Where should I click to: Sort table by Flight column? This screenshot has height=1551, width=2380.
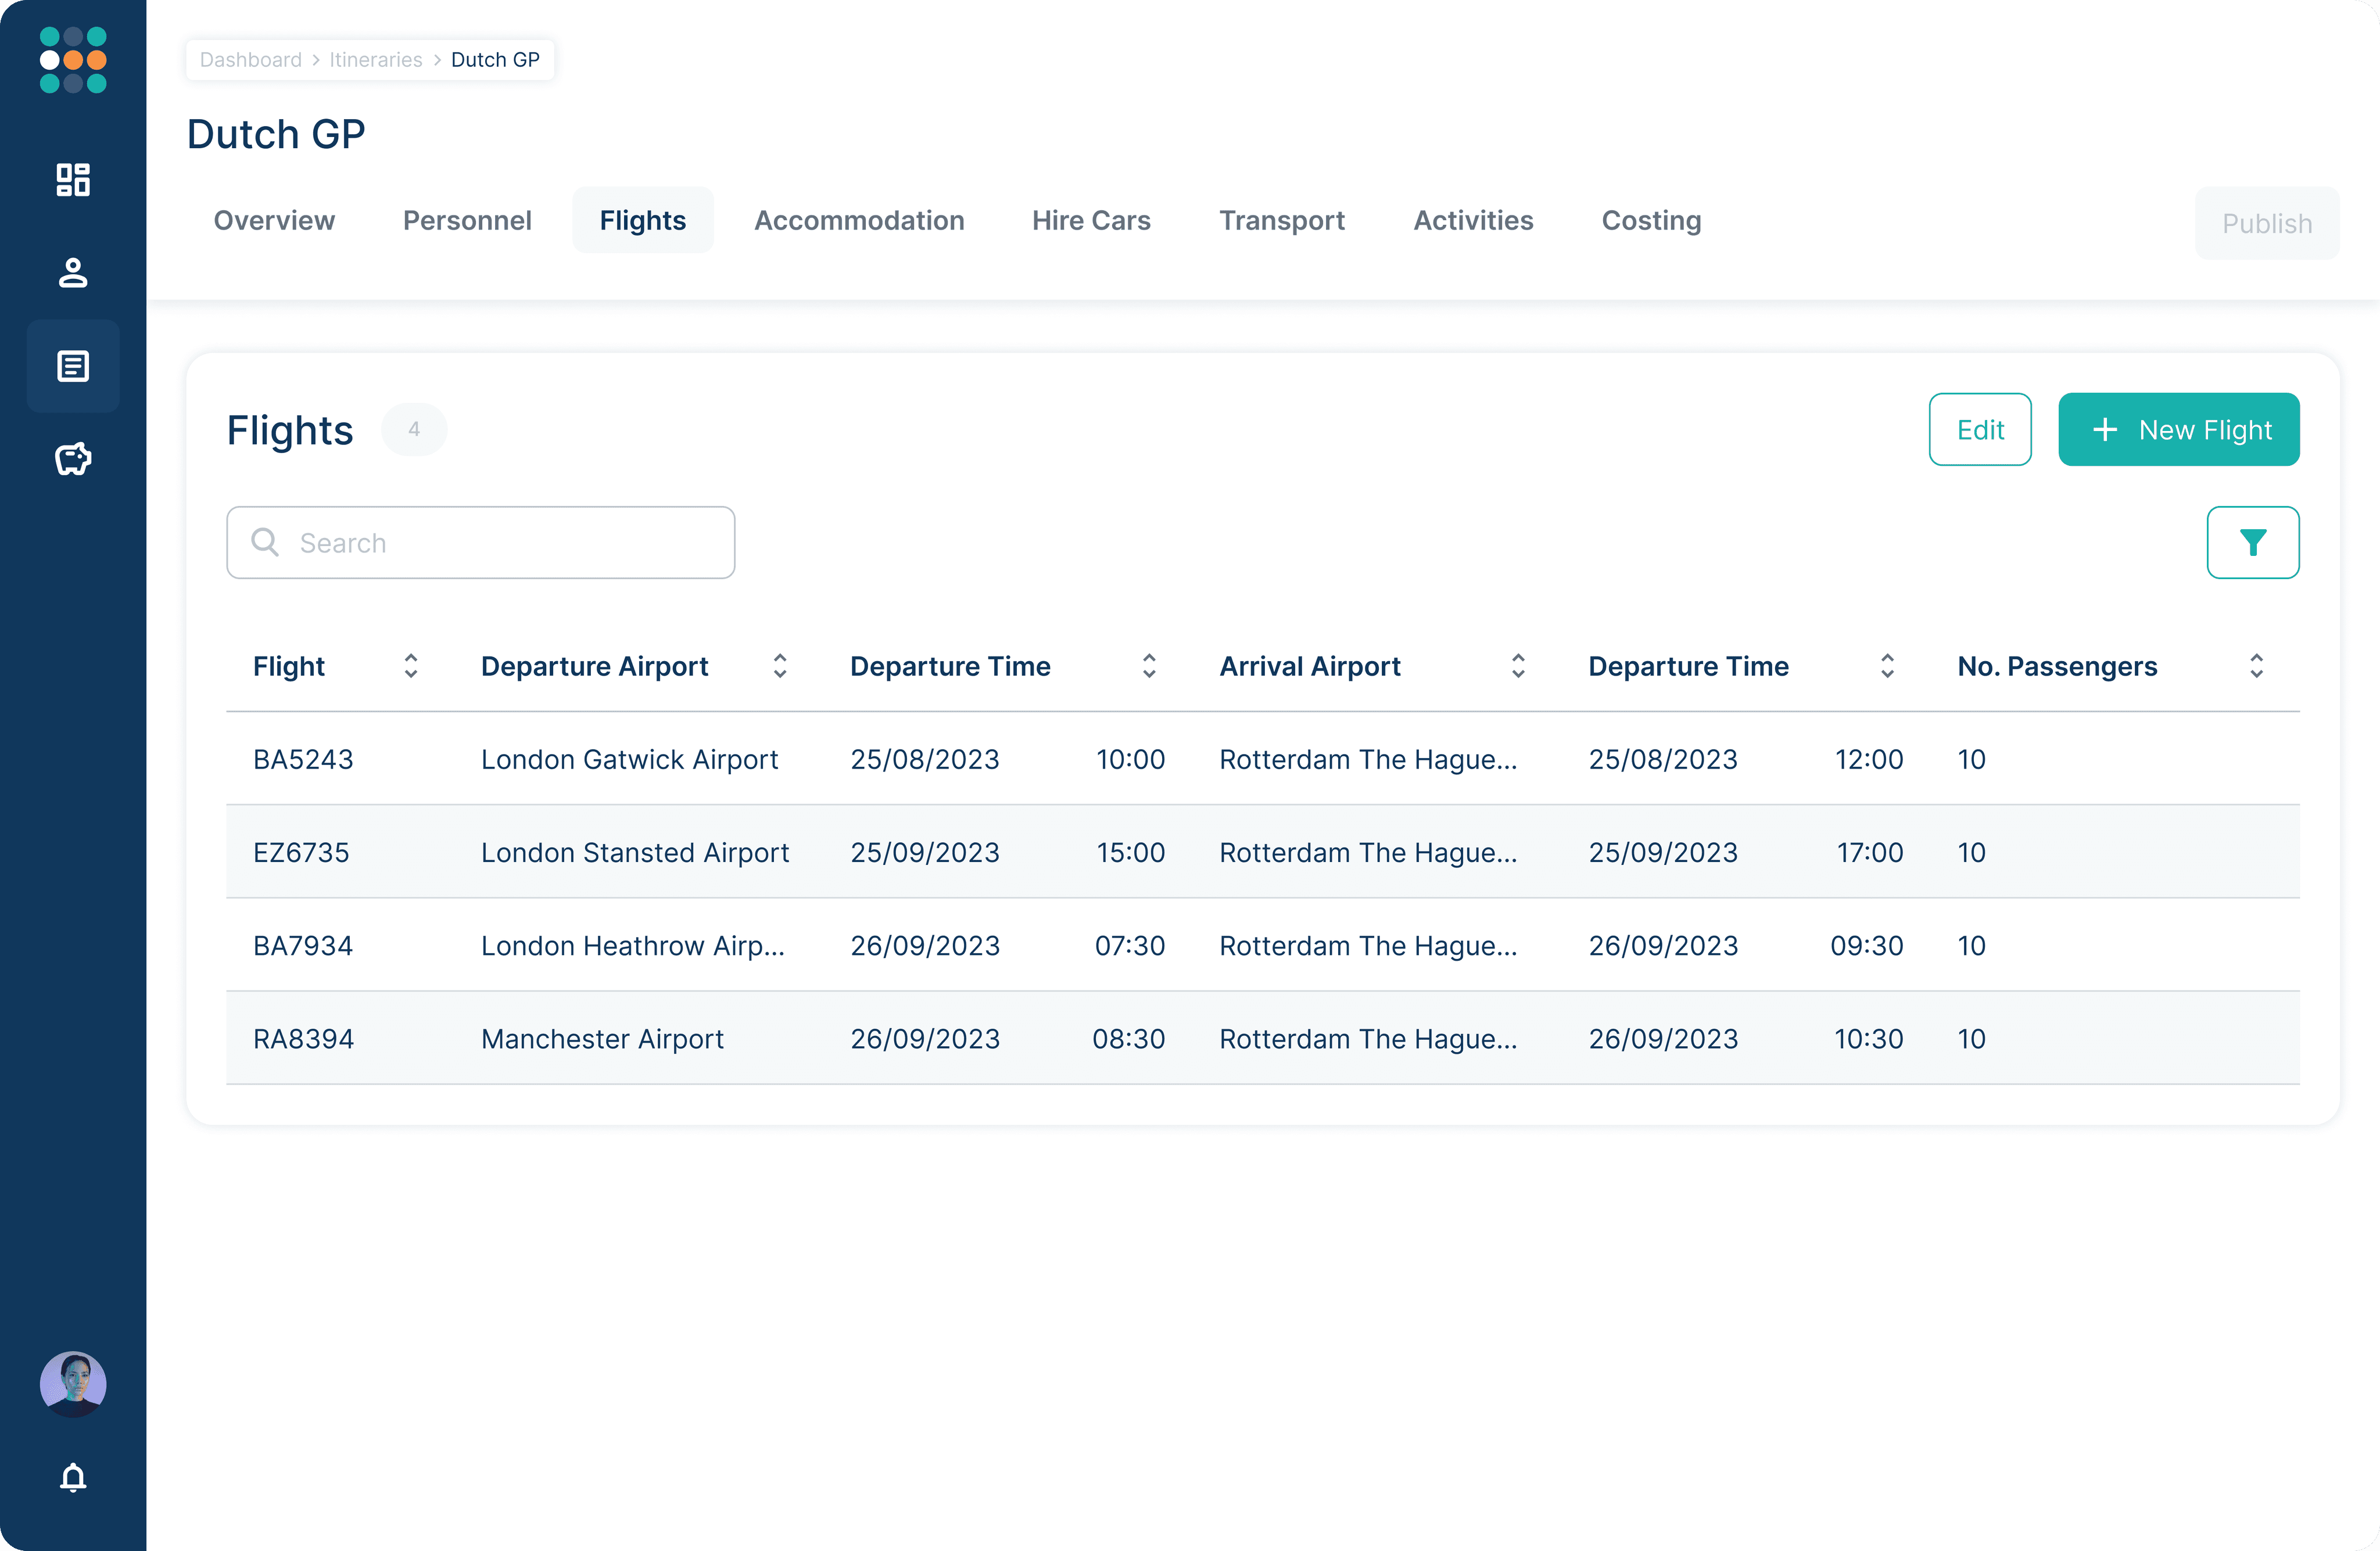(x=410, y=666)
